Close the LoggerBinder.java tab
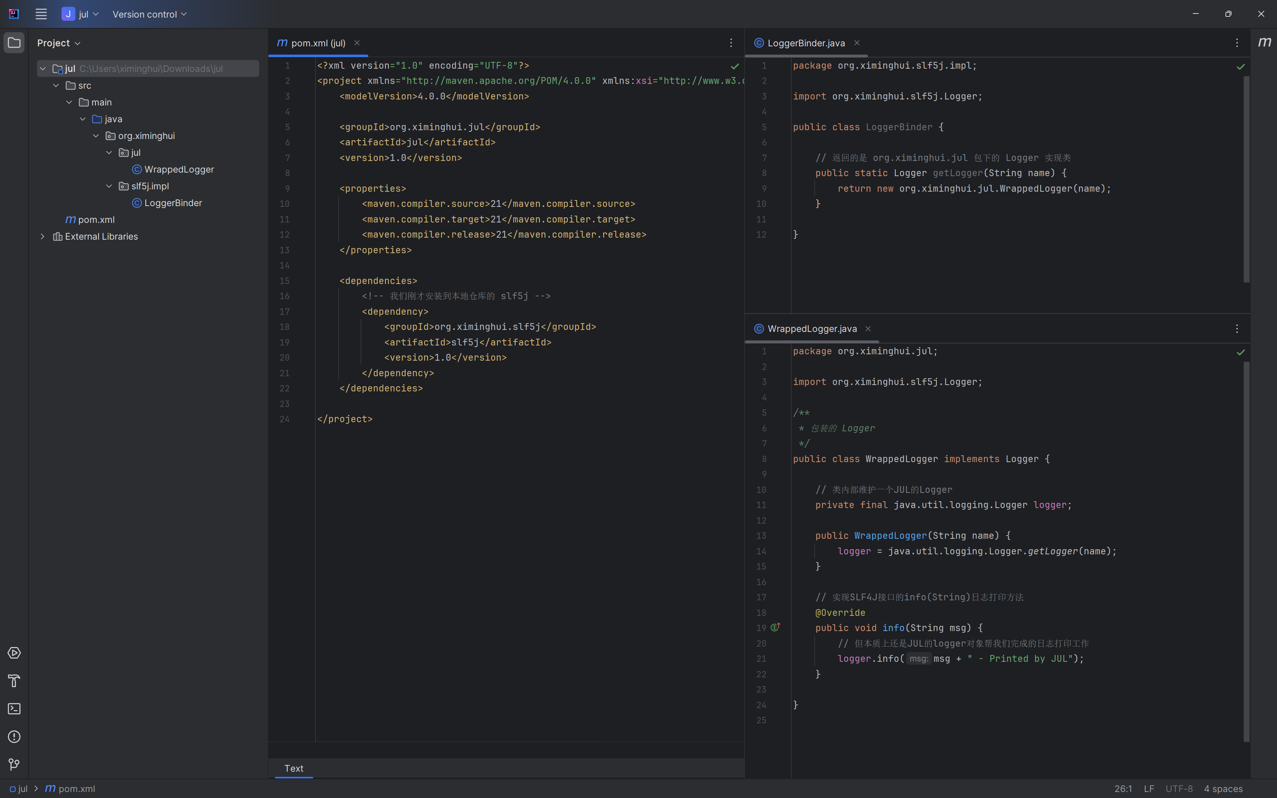This screenshot has width=1277, height=798. (x=857, y=43)
